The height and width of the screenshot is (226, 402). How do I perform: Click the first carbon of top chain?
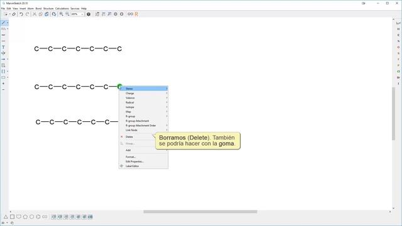[36, 49]
